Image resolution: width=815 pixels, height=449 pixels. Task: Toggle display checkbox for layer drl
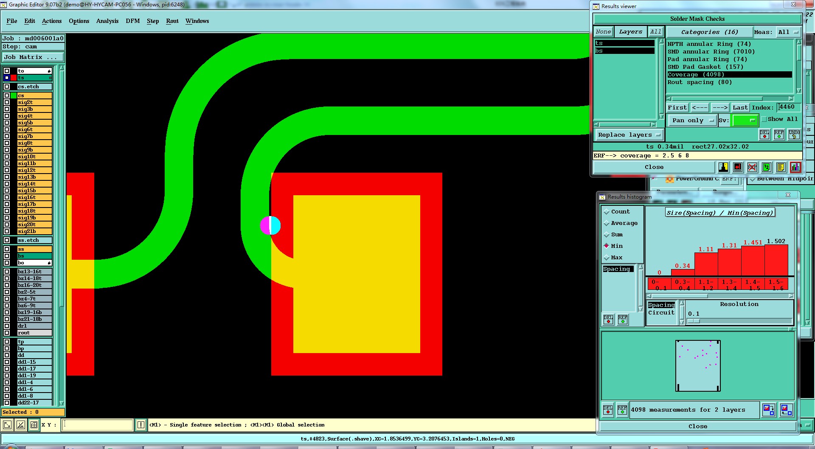point(7,326)
